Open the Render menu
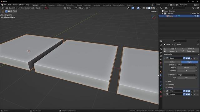Viewport: 200px width, 112px height. pyautogui.click(x=15, y=5)
